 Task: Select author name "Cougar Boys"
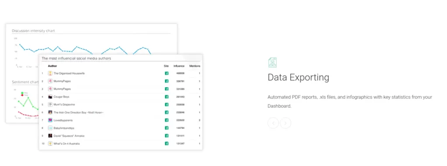(61, 97)
